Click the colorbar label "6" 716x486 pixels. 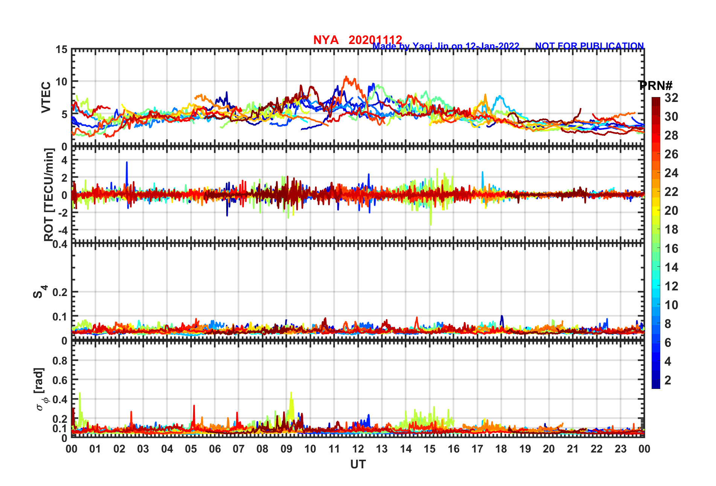tap(668, 343)
